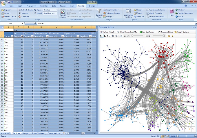Click the Groups button in Analysis
This screenshot has height=138, width=197.
108,17
